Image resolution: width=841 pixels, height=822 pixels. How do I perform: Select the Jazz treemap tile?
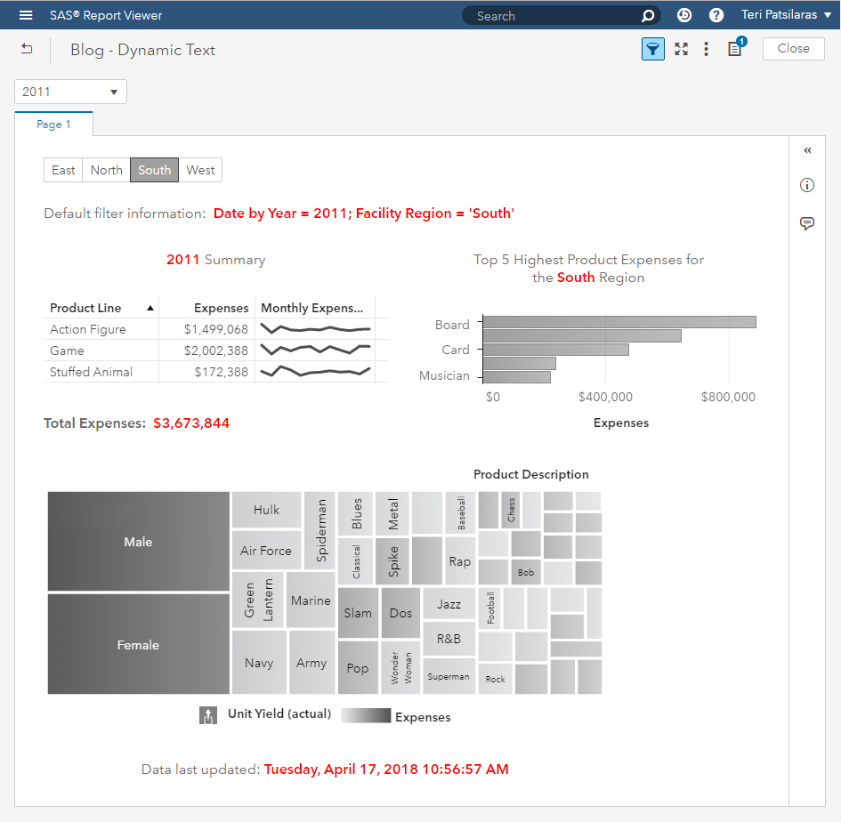[449, 604]
